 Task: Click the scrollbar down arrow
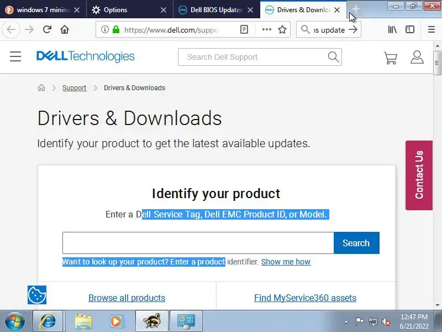coord(437,305)
